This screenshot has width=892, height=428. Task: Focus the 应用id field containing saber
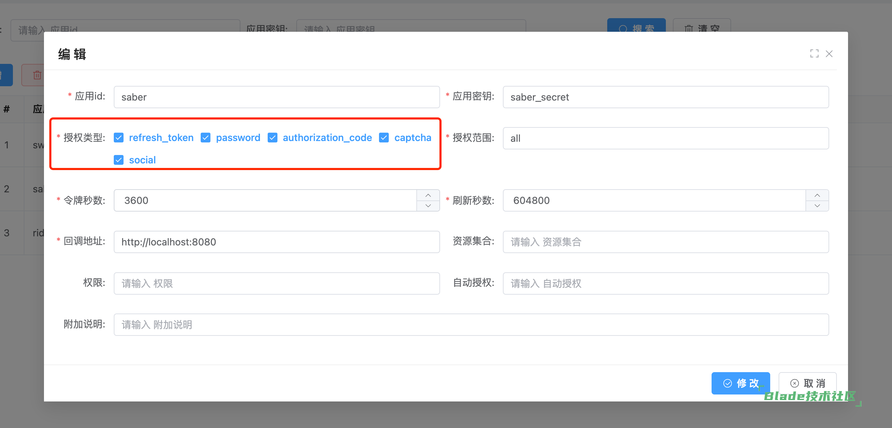click(x=277, y=97)
